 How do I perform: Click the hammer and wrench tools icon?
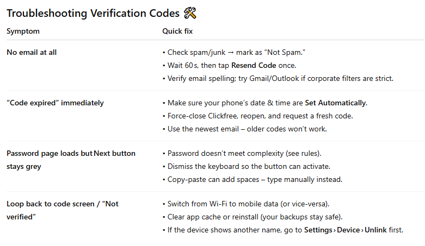190,13
